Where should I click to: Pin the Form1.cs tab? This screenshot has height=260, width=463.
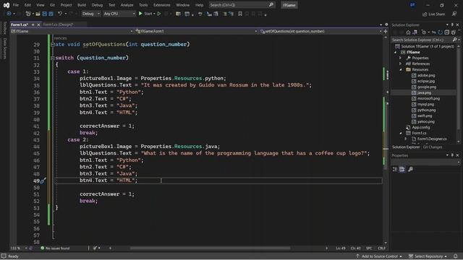click(33, 25)
